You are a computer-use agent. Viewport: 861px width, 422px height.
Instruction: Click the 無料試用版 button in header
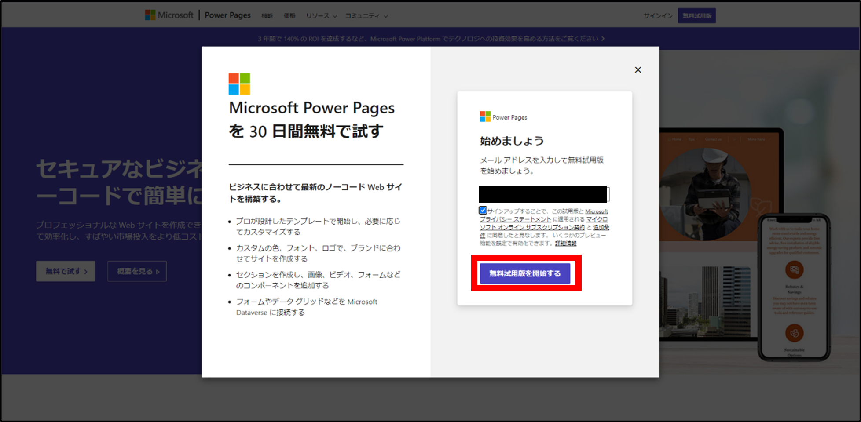tap(696, 16)
